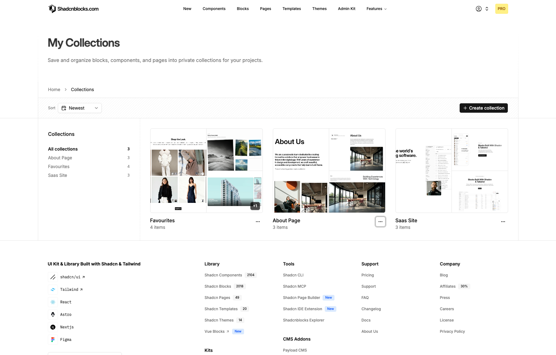Viewport: 556px width, 355px height.
Task: Open the Shadcn CLI footer link
Action: 293,275
